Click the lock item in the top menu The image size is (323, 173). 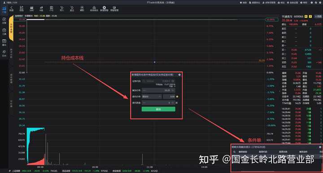click(x=281, y=3)
